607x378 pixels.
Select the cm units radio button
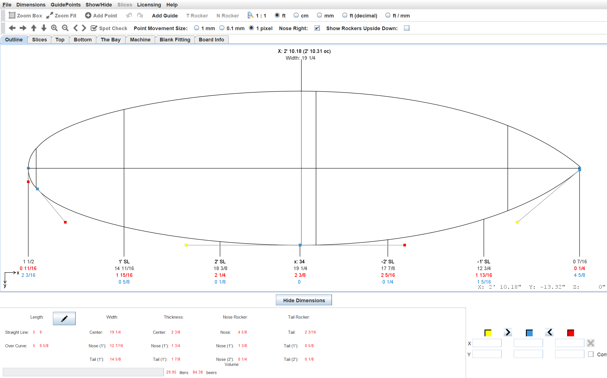click(296, 15)
